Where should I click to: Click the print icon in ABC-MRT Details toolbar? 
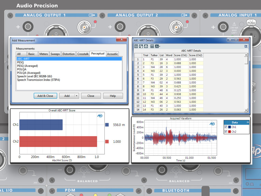146,46
